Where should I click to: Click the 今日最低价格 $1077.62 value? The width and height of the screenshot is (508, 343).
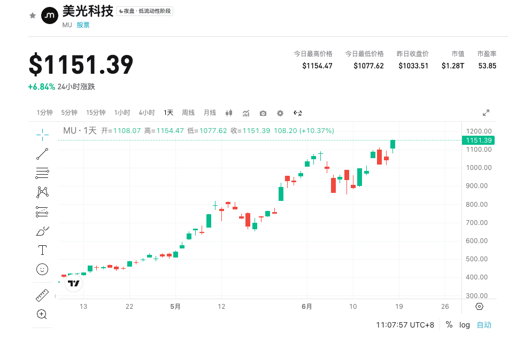tap(368, 66)
